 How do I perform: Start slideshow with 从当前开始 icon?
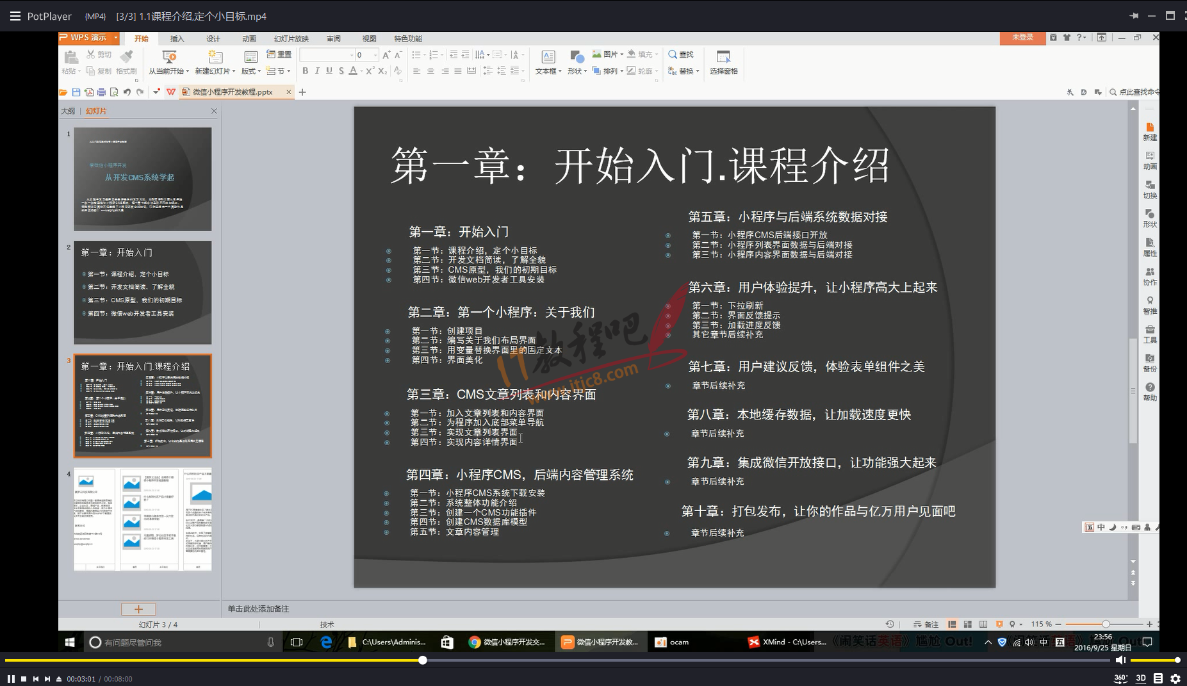point(169,56)
